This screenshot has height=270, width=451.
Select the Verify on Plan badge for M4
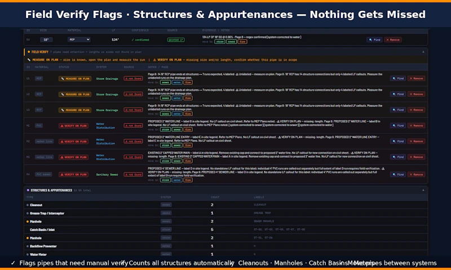(74, 175)
